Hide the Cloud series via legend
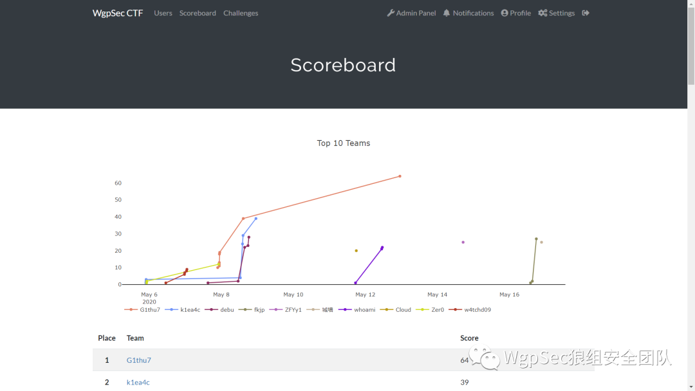 [402, 309]
